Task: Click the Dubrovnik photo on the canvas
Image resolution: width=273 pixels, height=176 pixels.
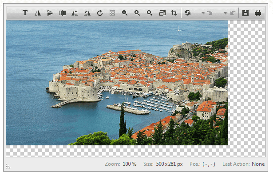Action: (x=117, y=83)
